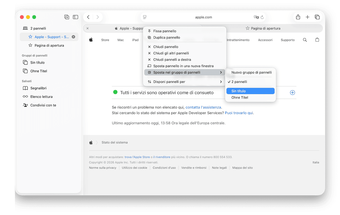Show tab overview icon
This screenshot has height=215, width=340.
tap(317, 17)
